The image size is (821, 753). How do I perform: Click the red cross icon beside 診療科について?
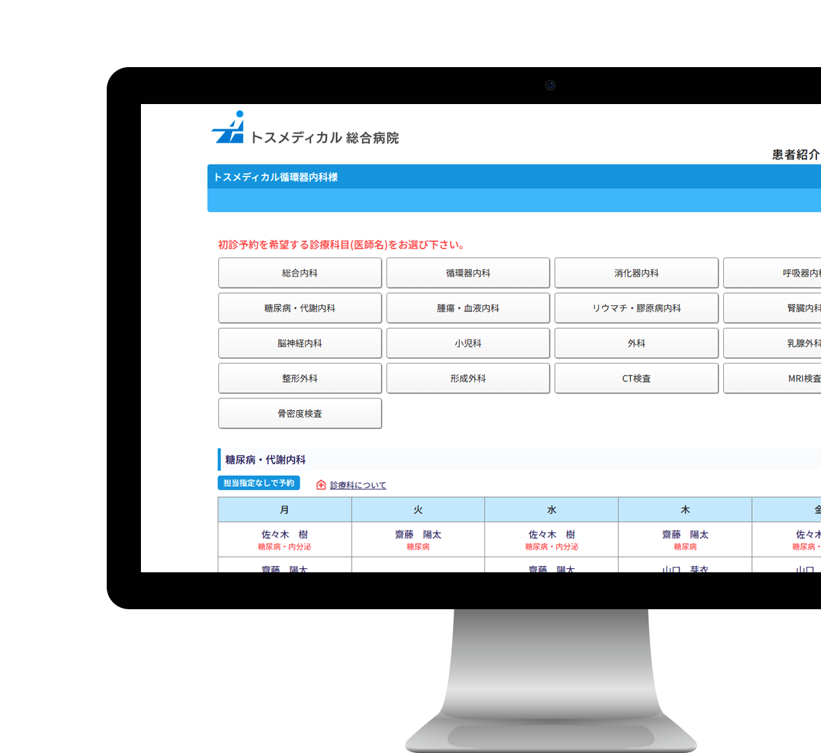click(321, 485)
